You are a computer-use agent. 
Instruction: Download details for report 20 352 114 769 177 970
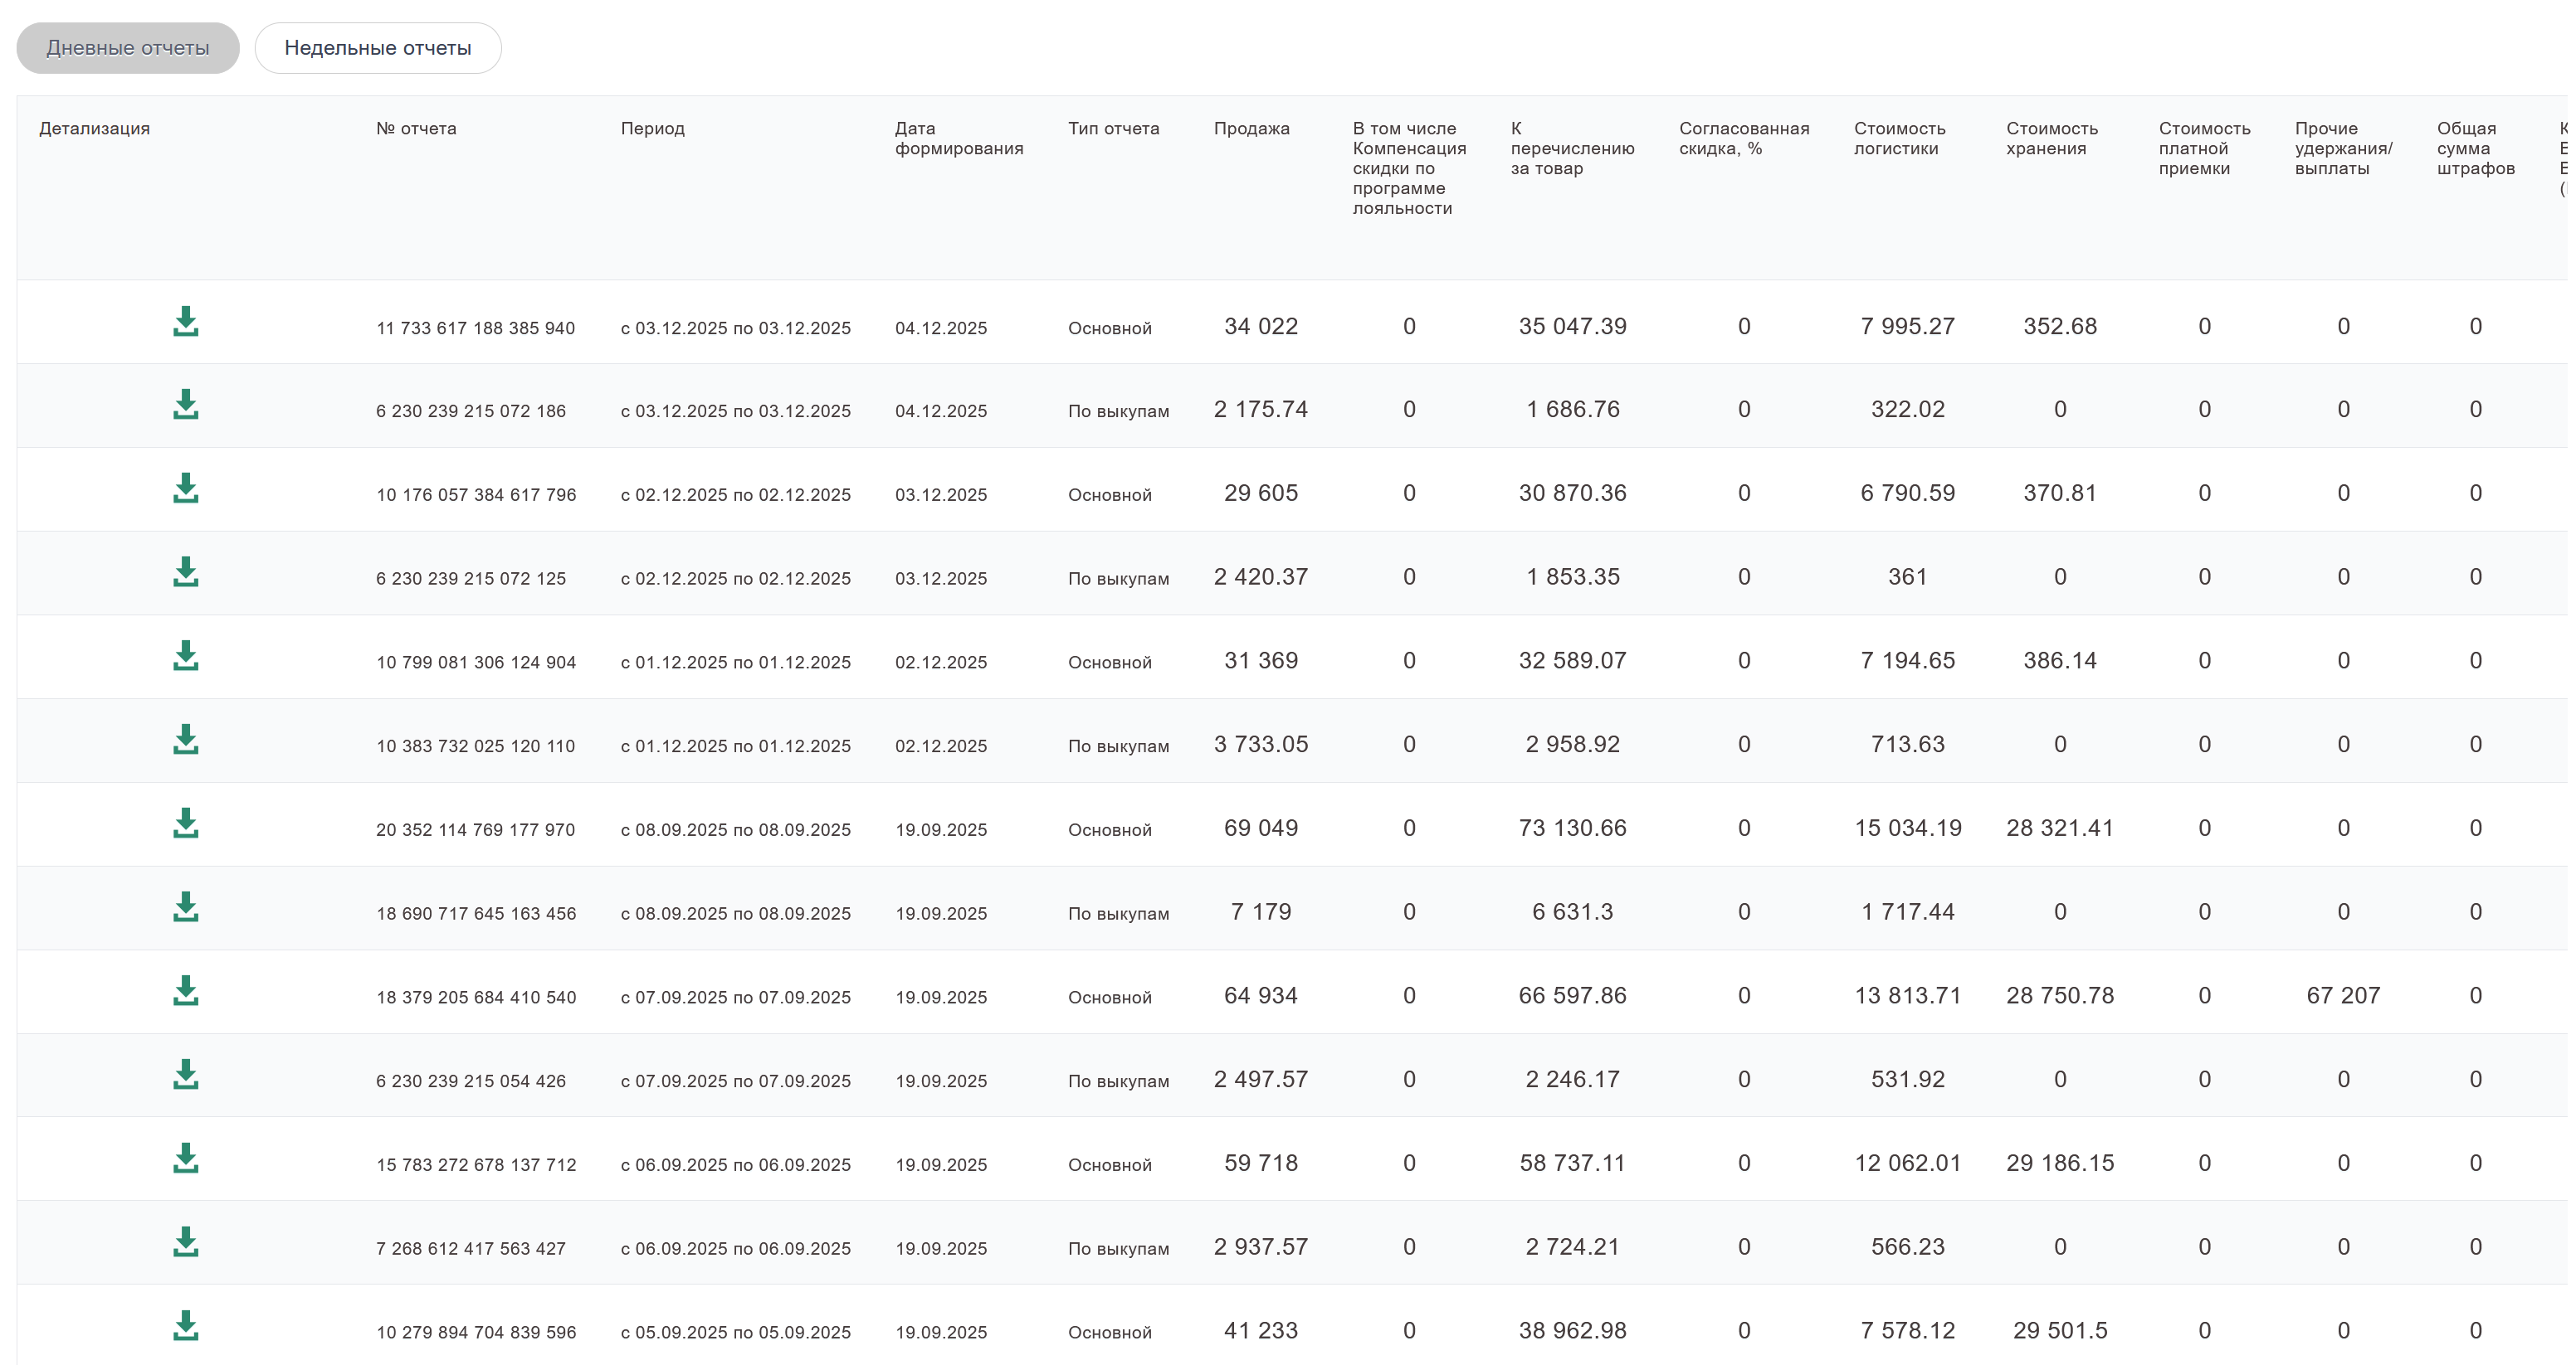[x=186, y=823]
